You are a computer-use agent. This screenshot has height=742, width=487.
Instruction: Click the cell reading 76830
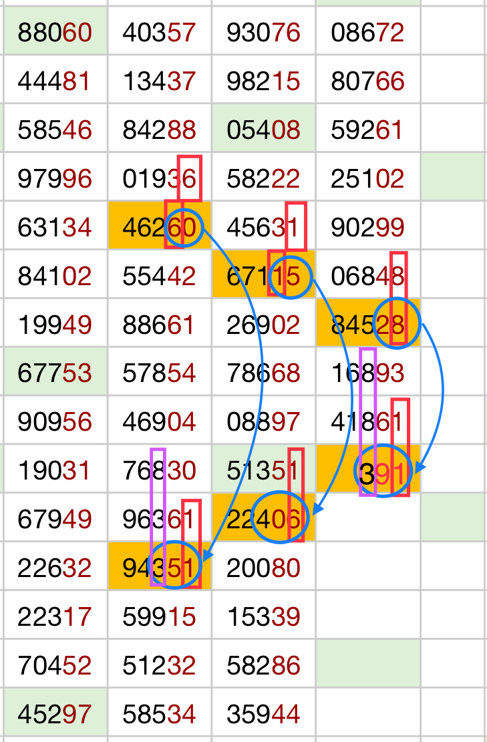pos(159,470)
